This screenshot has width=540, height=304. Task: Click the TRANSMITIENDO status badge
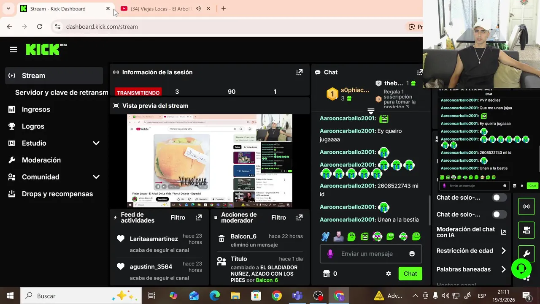point(138,92)
